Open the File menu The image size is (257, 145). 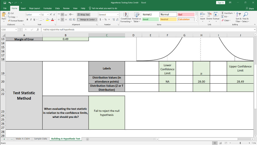(x=5, y=8)
